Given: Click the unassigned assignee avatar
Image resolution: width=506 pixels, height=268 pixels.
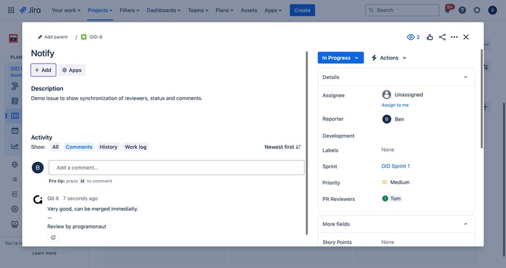Looking at the screenshot, I should [387, 95].
